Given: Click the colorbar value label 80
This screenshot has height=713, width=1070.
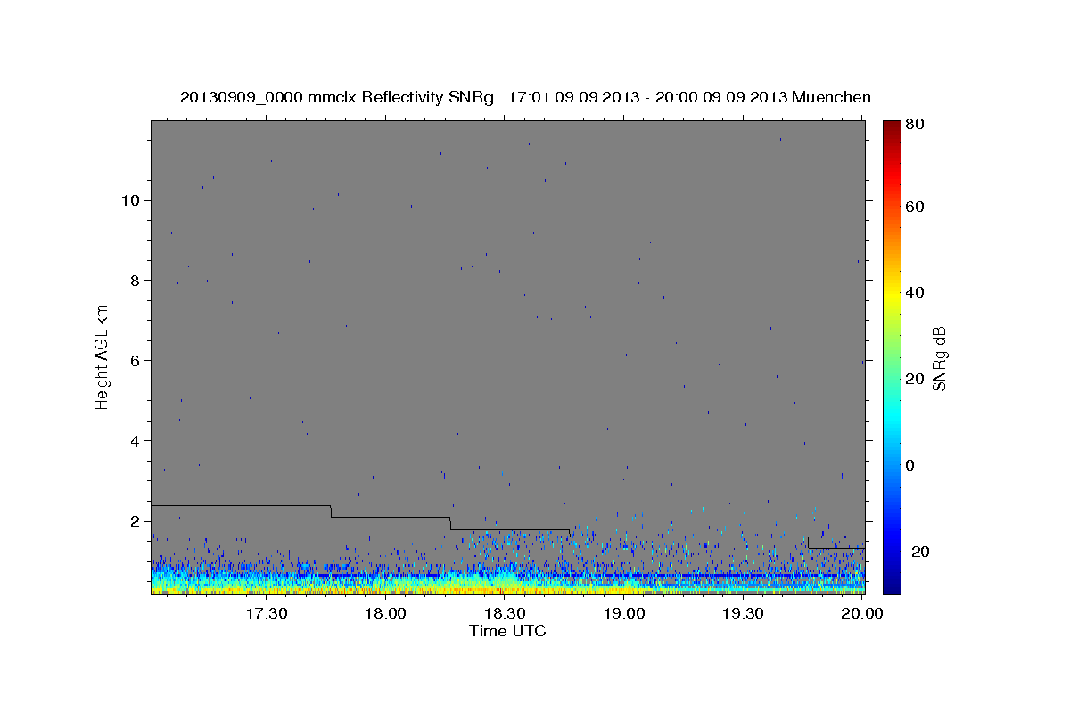Looking at the screenshot, I should [x=915, y=124].
